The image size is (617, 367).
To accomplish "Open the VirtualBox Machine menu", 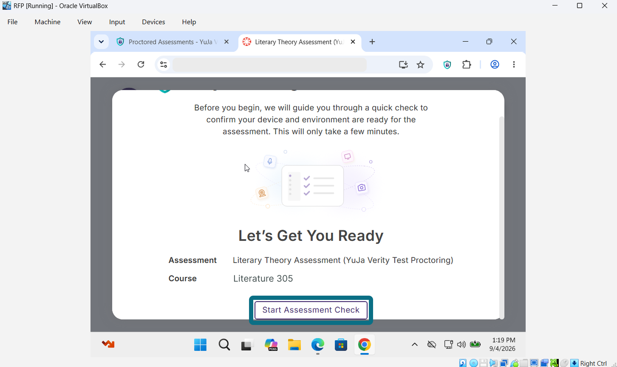I will [48, 22].
